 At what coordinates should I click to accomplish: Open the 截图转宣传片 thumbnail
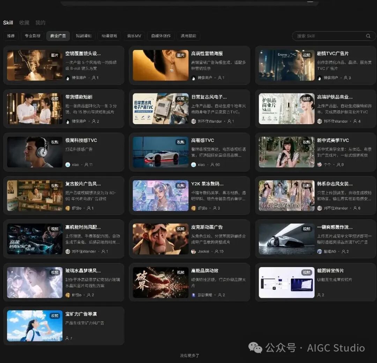coord(287,282)
